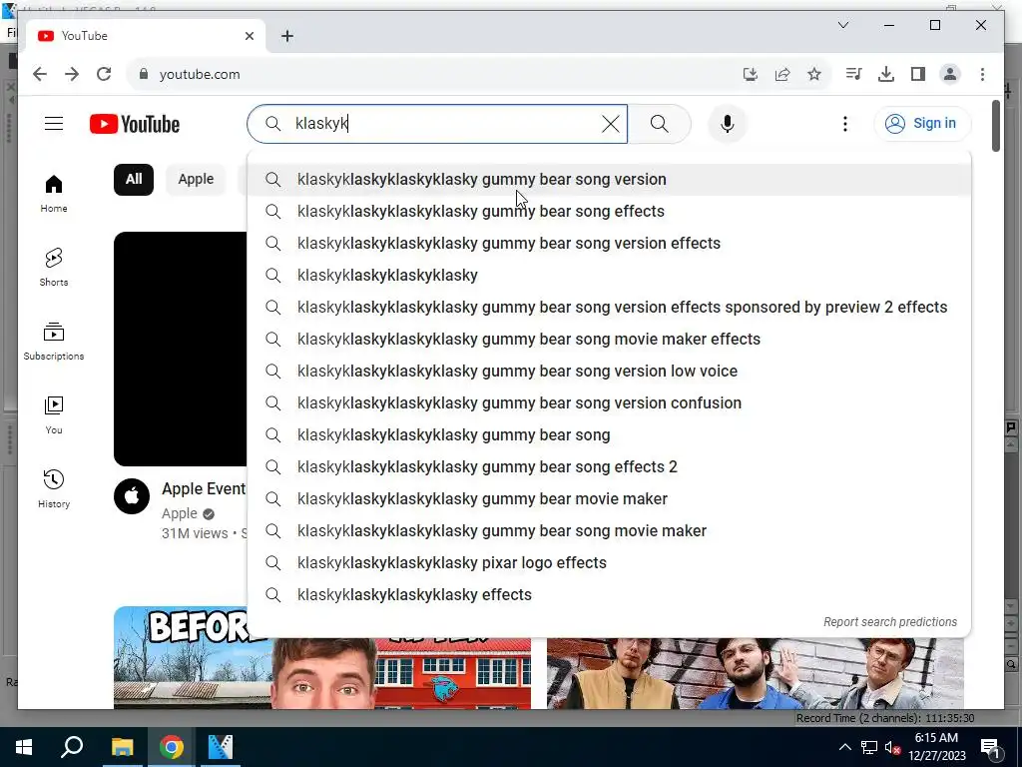Open the You section in sidebar
The image size is (1022, 767).
point(54,414)
